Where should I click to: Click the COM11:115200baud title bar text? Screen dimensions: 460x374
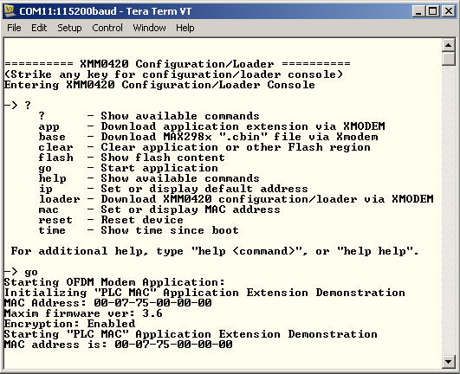(x=68, y=11)
